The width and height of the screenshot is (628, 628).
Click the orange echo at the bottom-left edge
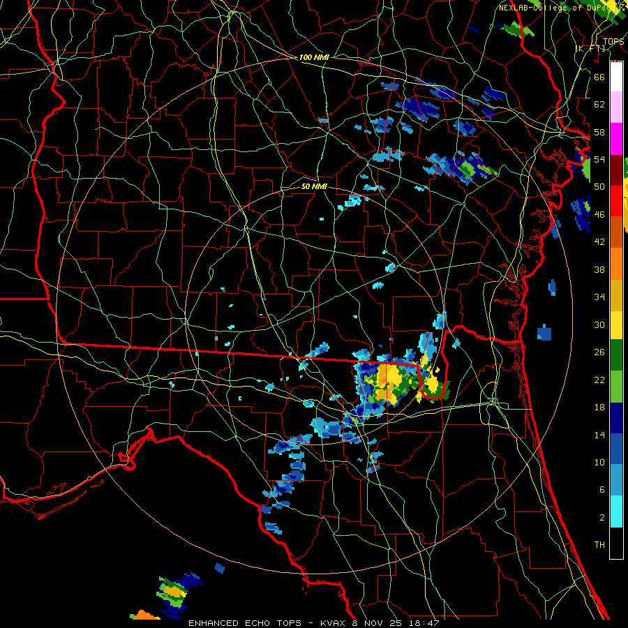144,615
